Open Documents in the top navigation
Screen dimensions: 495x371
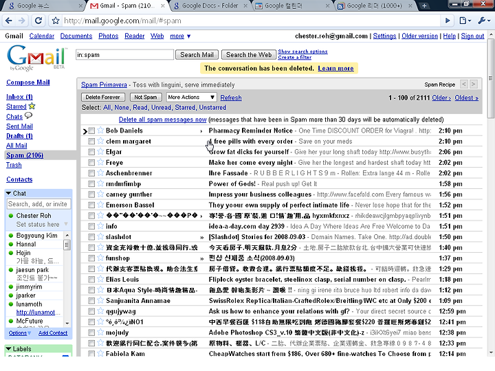click(76, 36)
